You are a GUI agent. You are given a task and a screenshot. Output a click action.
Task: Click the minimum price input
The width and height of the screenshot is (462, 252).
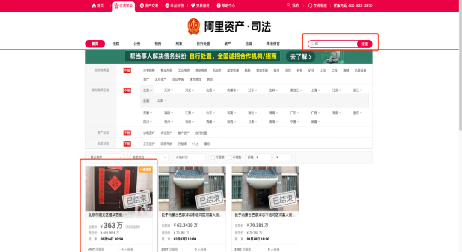263,157
